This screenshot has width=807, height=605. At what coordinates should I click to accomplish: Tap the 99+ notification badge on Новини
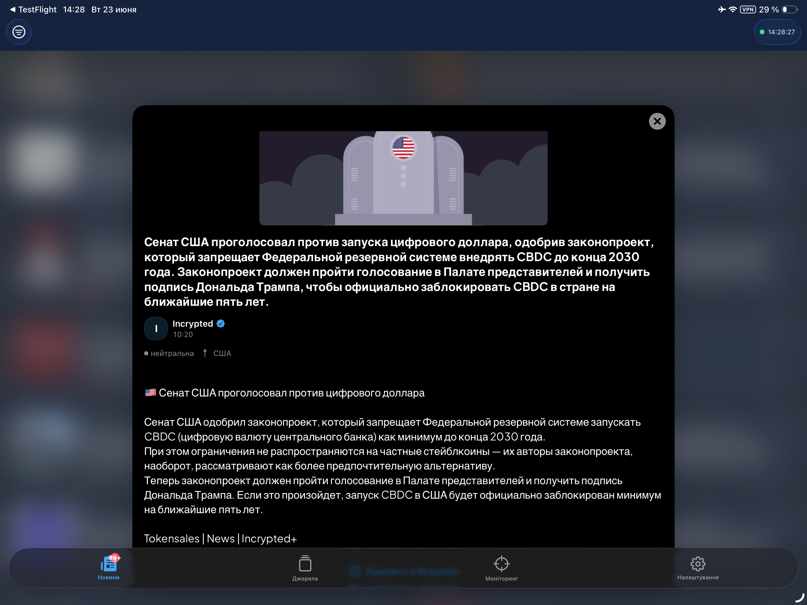(115, 557)
